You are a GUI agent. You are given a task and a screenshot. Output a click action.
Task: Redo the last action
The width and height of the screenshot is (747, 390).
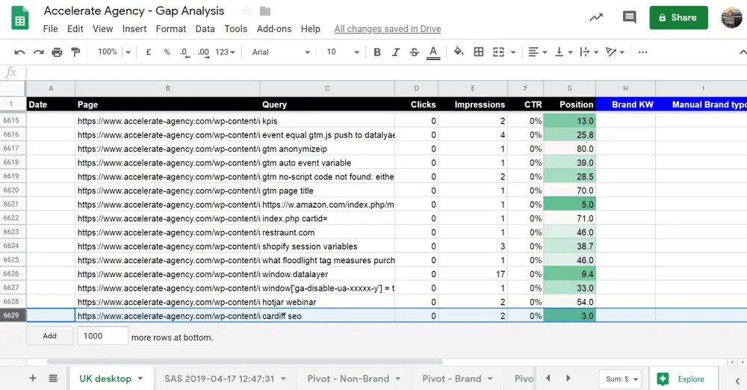click(39, 52)
